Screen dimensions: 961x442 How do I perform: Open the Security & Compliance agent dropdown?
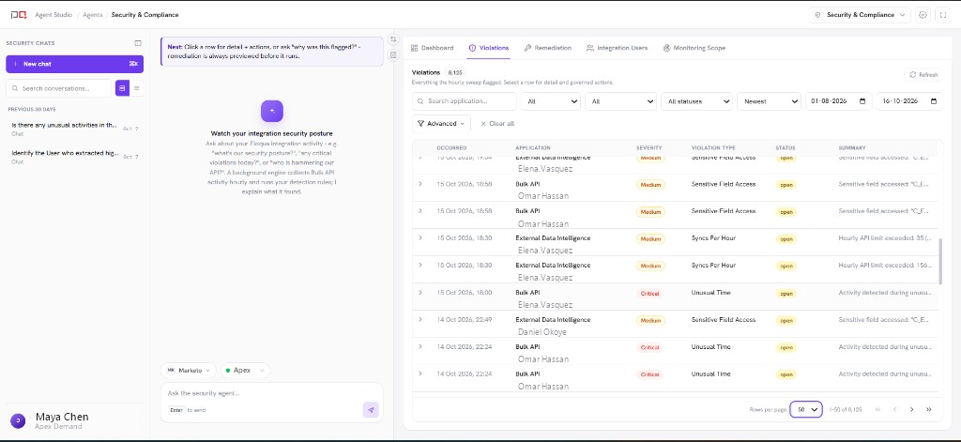click(860, 15)
